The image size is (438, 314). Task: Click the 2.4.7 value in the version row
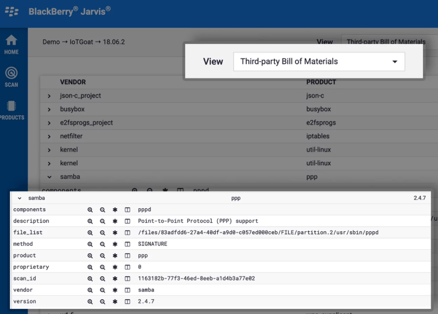[x=146, y=301]
